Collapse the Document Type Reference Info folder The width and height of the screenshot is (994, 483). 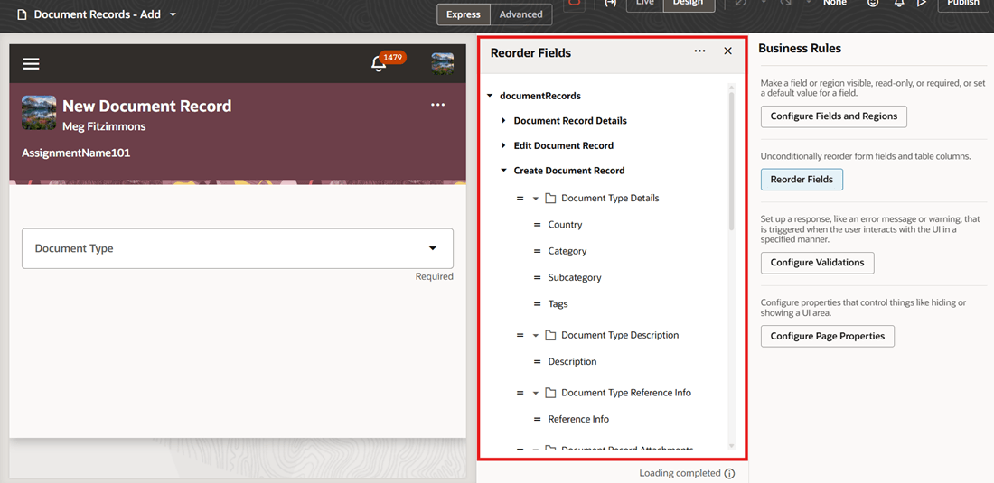535,393
